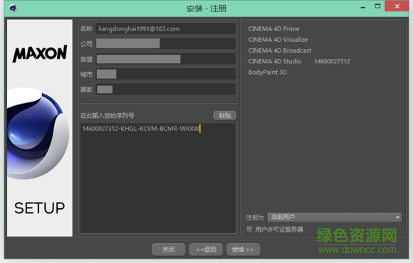Viewport: 413px width, 263px height.
Task: Select BodyPaint 3D in product list
Action: coord(267,72)
